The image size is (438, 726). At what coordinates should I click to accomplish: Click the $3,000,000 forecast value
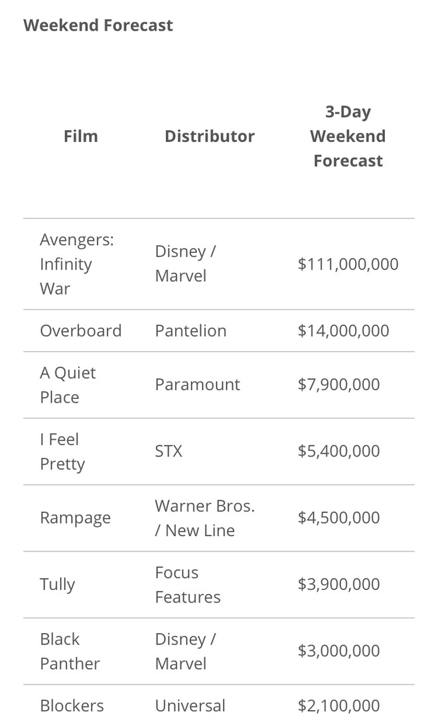pos(338,651)
